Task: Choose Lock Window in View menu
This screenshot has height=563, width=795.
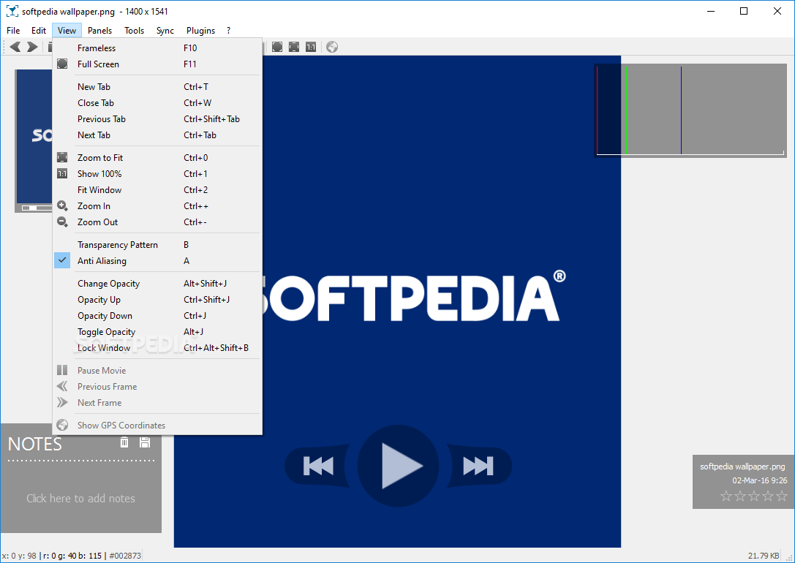Action: (x=158, y=348)
